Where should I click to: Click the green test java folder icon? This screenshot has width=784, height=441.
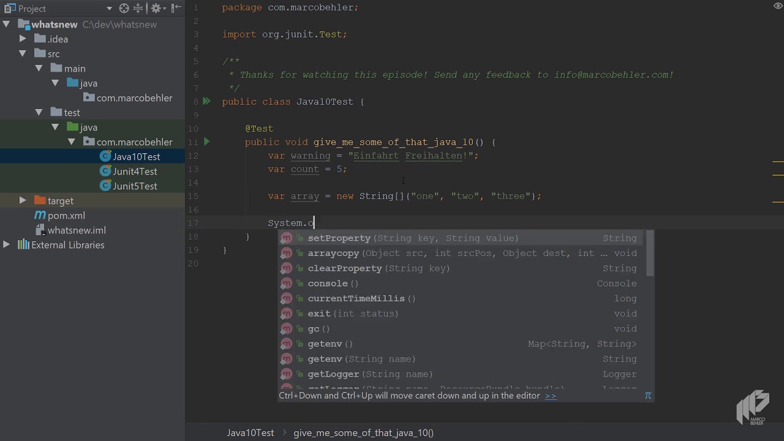72,127
